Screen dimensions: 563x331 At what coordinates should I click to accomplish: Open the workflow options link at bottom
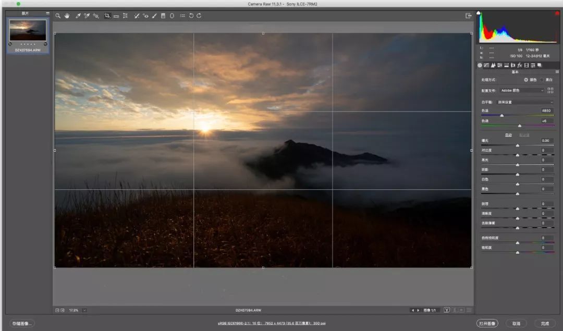pos(272,324)
